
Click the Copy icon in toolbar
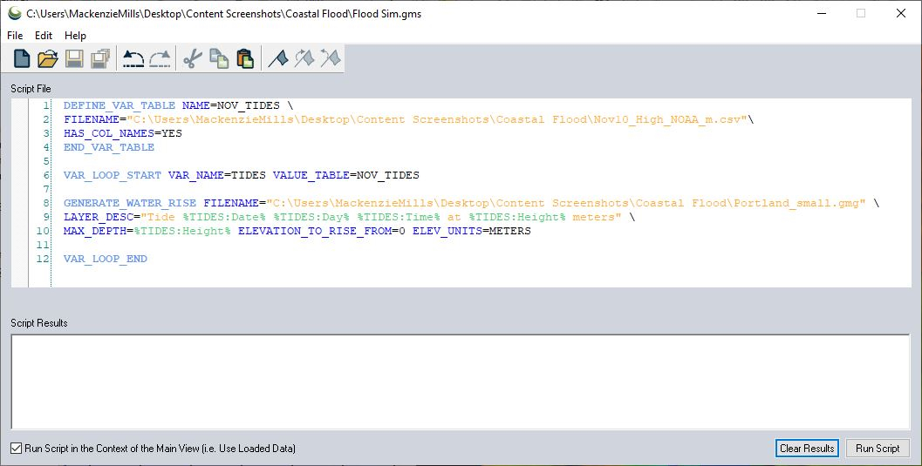click(x=219, y=58)
